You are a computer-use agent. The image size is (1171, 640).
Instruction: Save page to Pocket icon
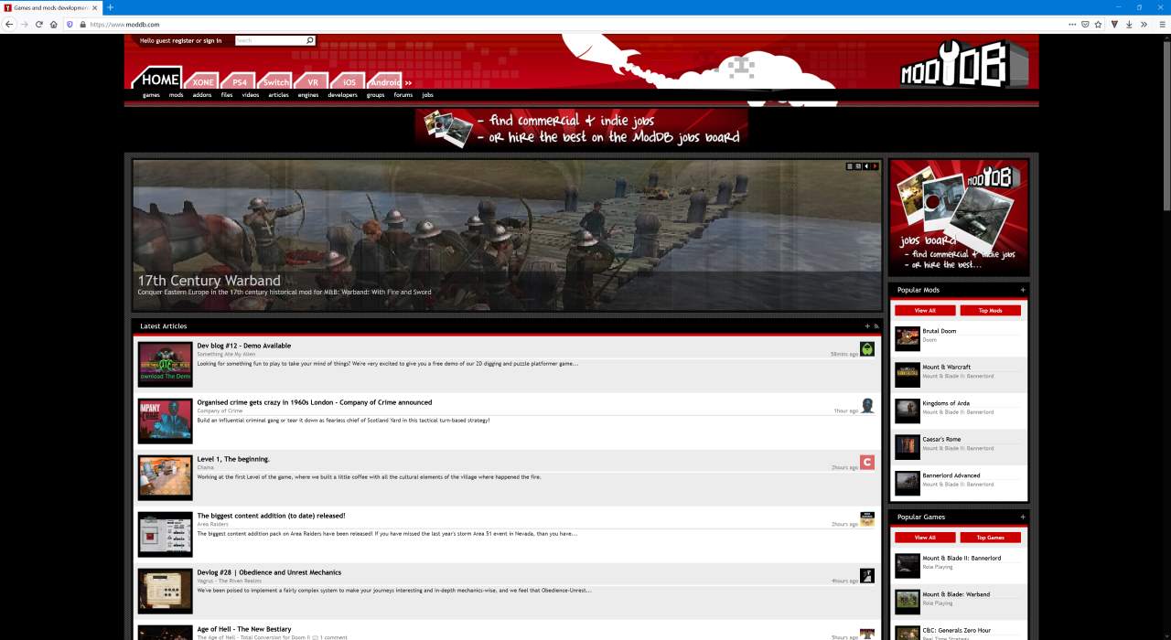pos(1085,25)
